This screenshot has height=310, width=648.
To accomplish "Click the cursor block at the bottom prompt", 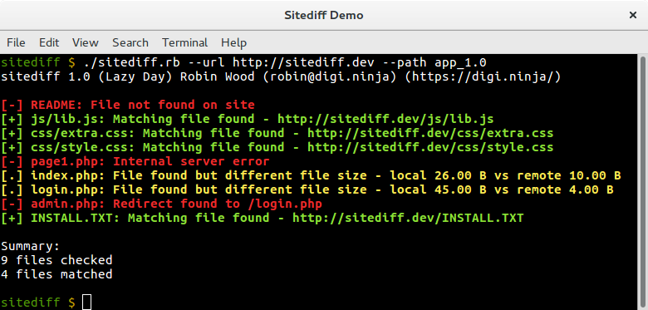I will pyautogui.click(x=86, y=303).
